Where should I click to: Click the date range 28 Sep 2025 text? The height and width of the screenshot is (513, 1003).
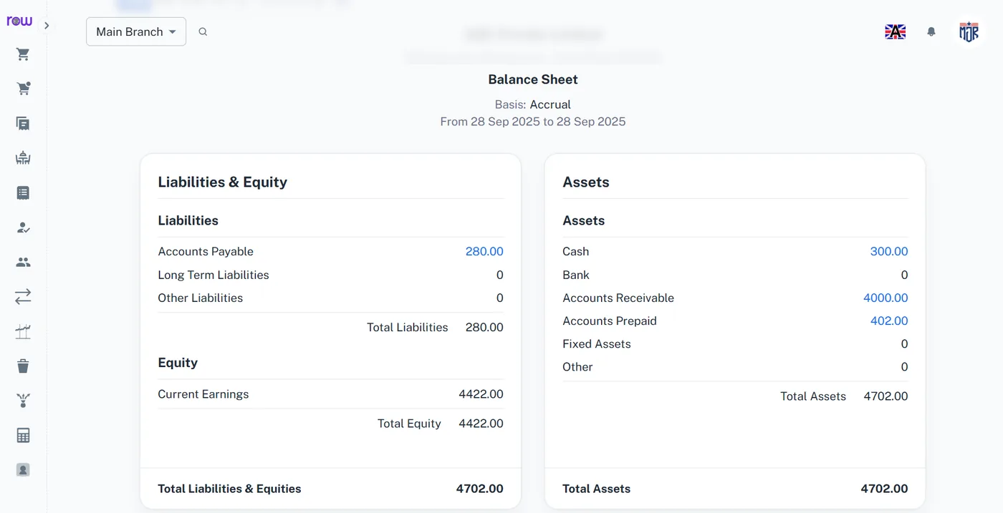533,122
